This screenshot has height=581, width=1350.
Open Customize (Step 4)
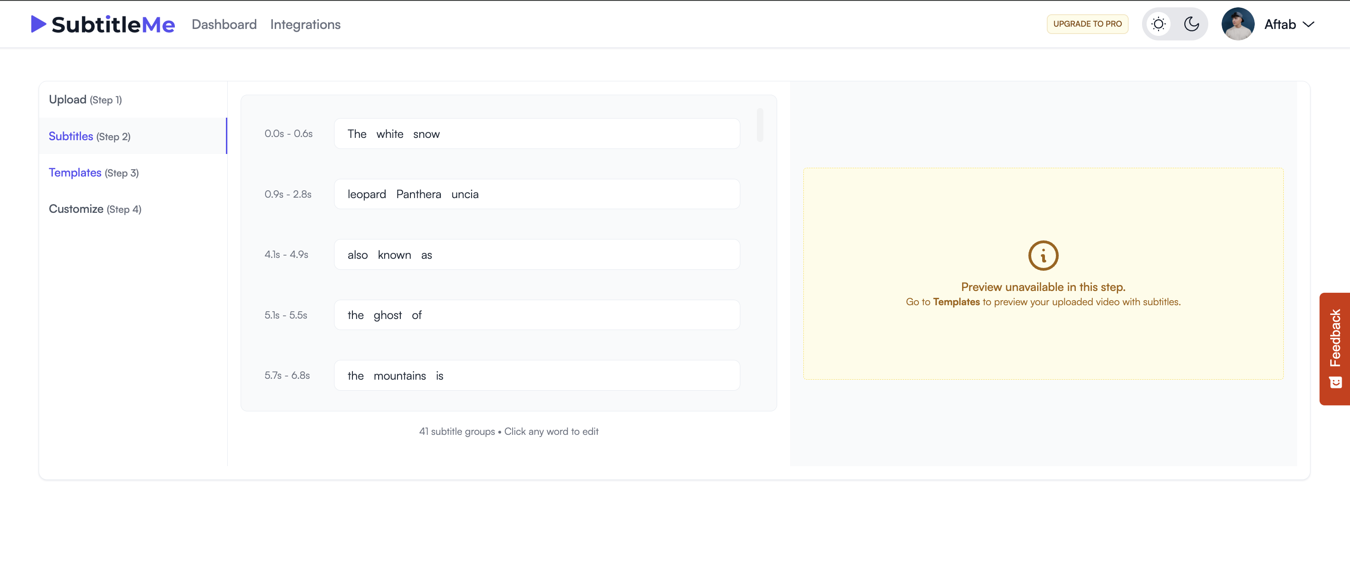95,208
